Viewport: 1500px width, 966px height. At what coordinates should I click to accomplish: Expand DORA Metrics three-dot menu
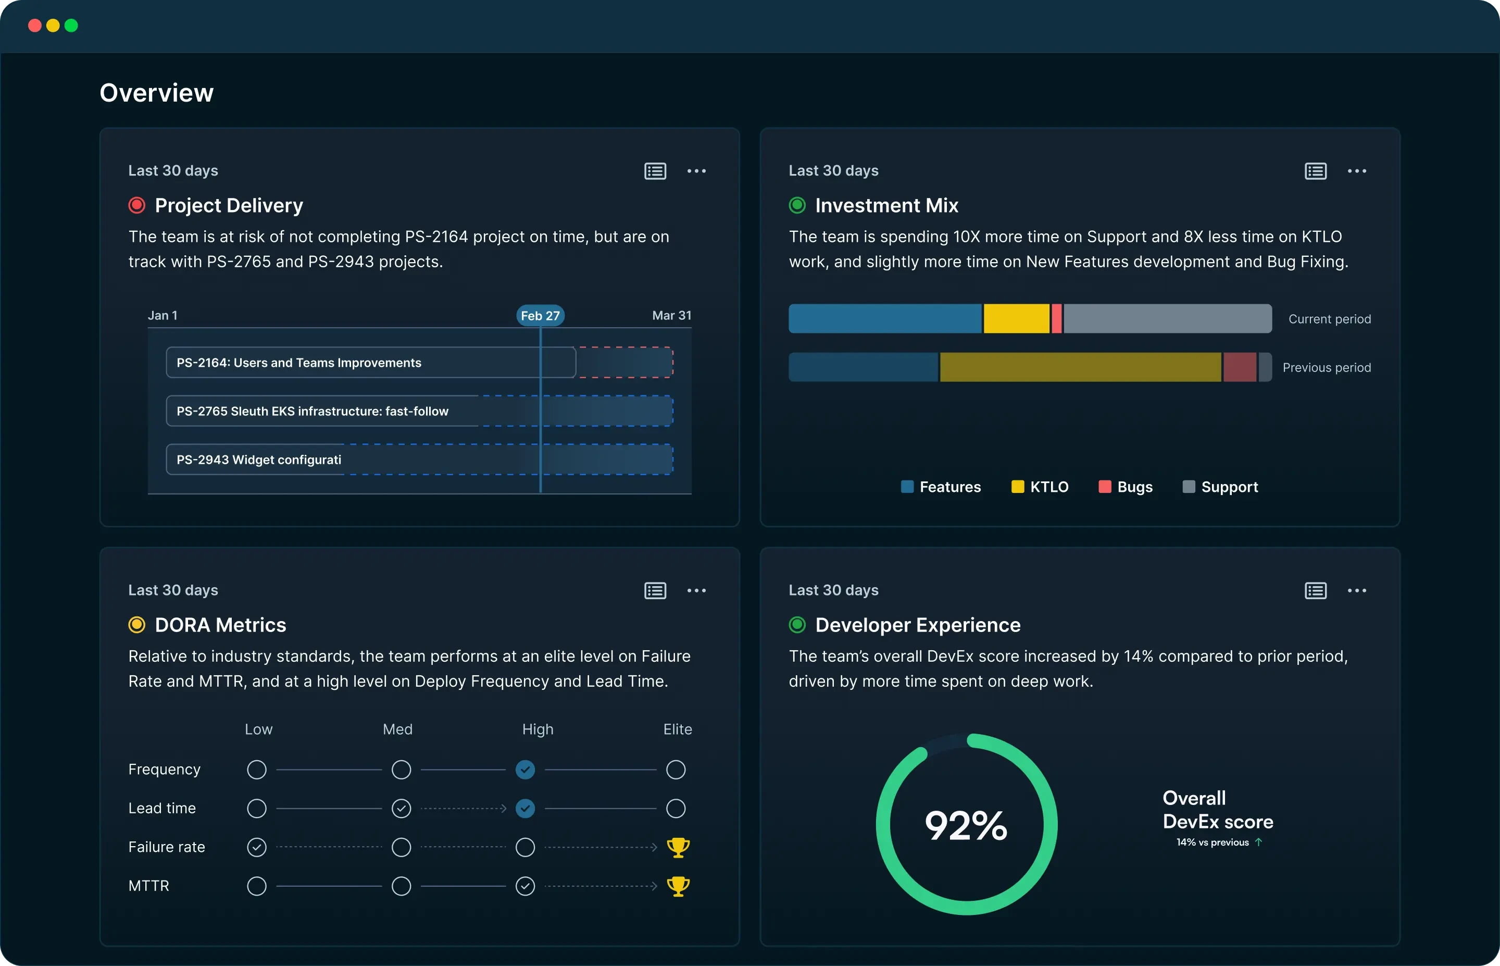click(696, 590)
